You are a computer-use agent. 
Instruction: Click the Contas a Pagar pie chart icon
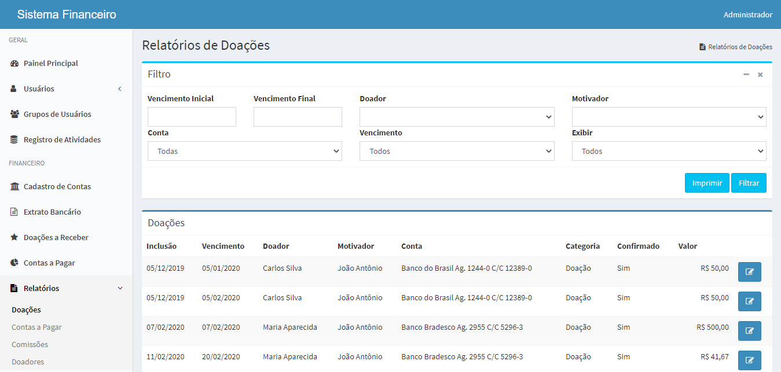coord(14,263)
